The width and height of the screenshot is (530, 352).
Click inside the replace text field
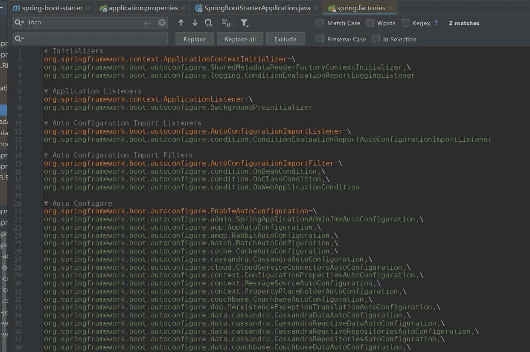(x=94, y=39)
